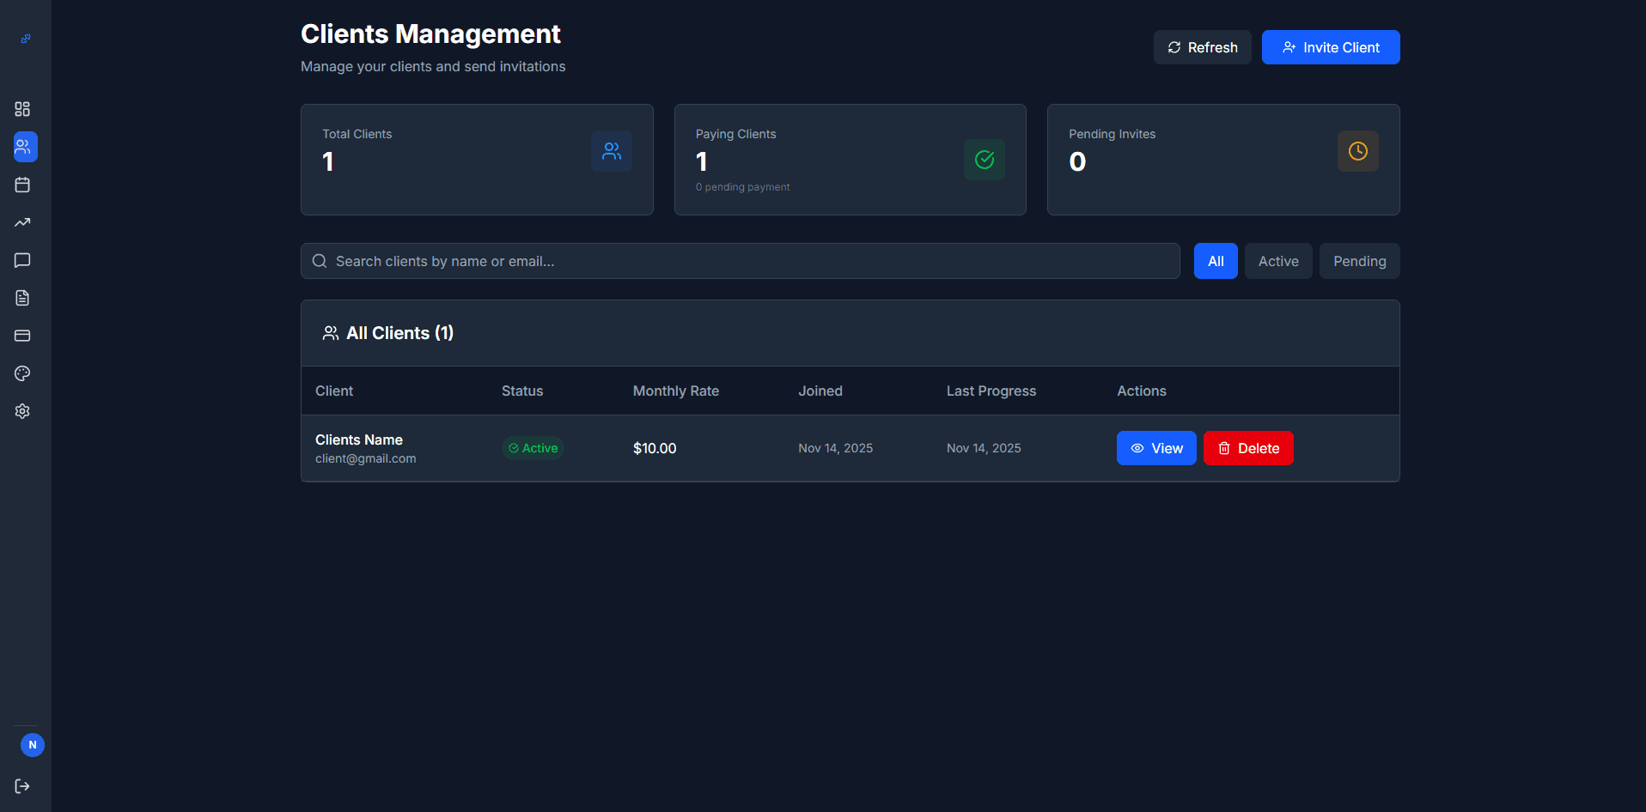
Task: Delete the Clients Name client
Action: [x=1247, y=447]
